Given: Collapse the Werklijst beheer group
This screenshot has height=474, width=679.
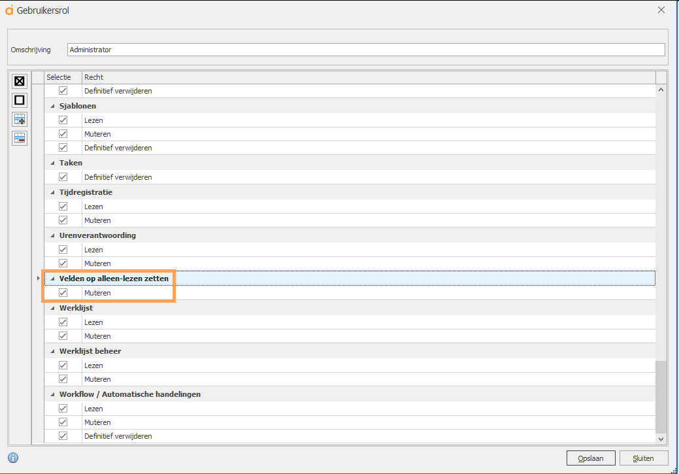Looking at the screenshot, I should point(52,351).
